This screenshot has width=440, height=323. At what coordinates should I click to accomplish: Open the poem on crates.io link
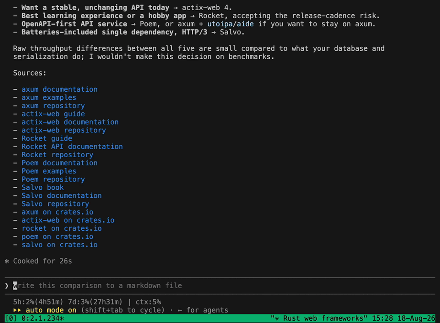[57, 237]
